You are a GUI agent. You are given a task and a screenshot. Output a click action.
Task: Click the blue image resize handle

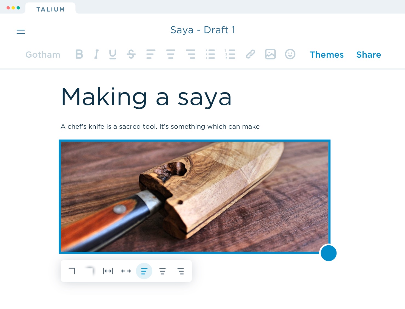pyautogui.click(x=328, y=253)
